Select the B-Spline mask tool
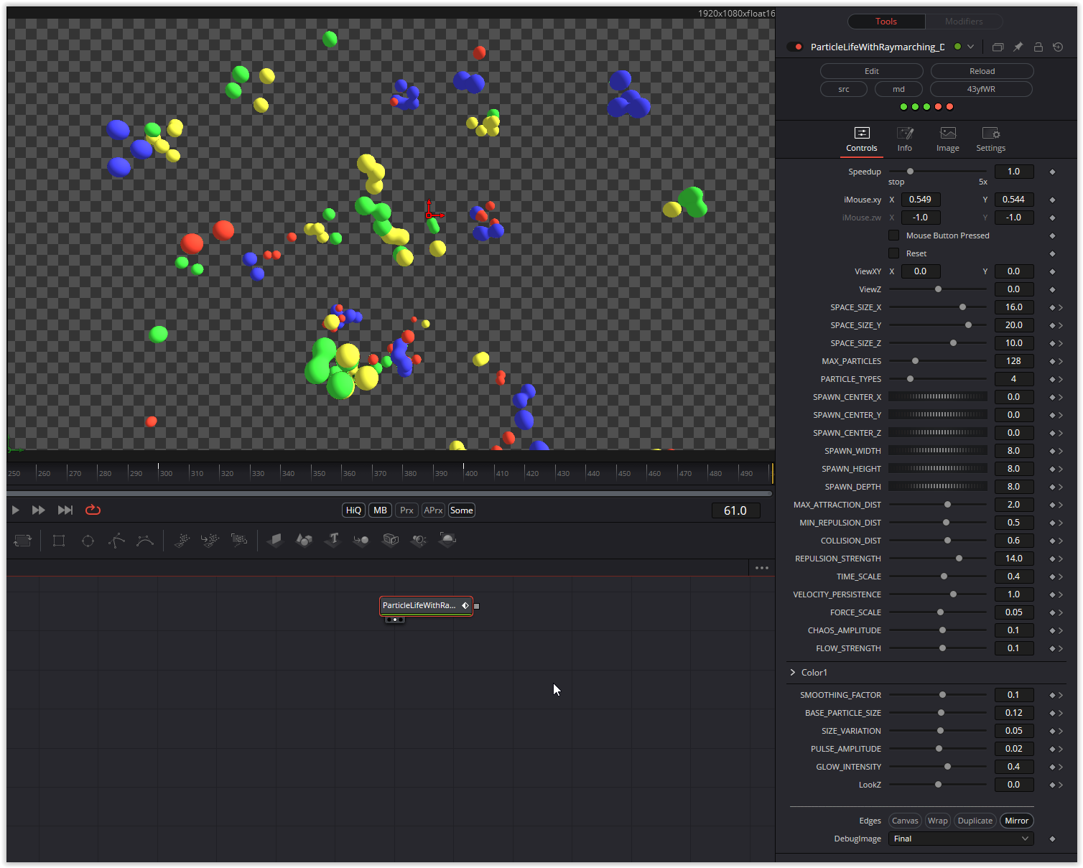This screenshot has height=868, width=1083. pyautogui.click(x=145, y=541)
